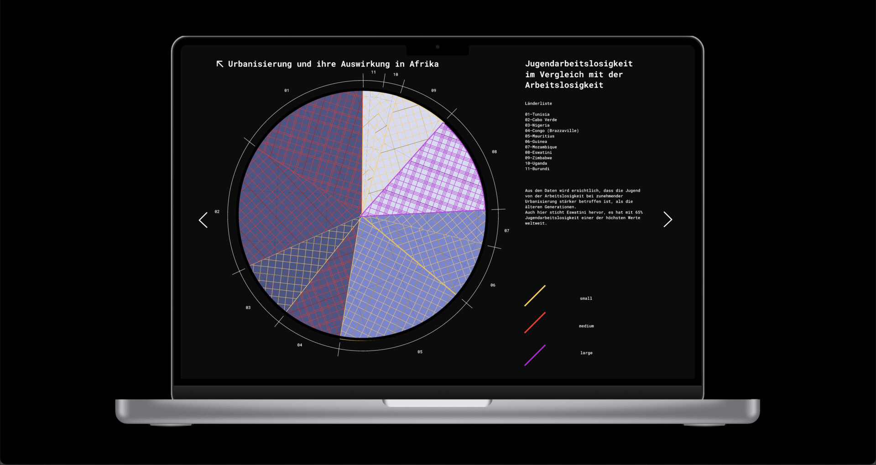Screen dimensions: 876x465
Task: Click the chart label 06 at lower right
Action: [493, 285]
